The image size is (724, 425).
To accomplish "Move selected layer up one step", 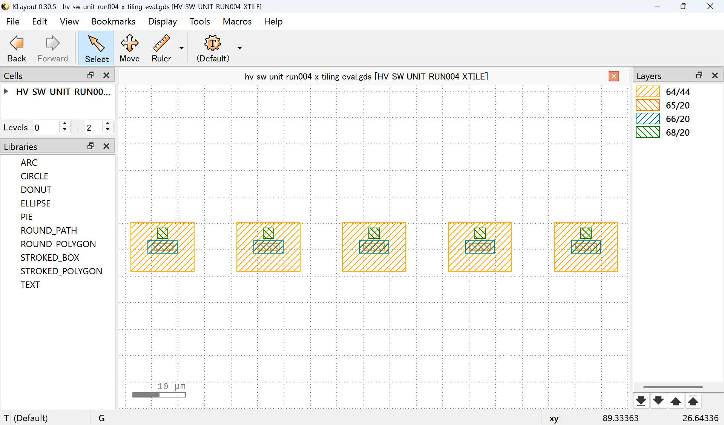I will [x=676, y=401].
